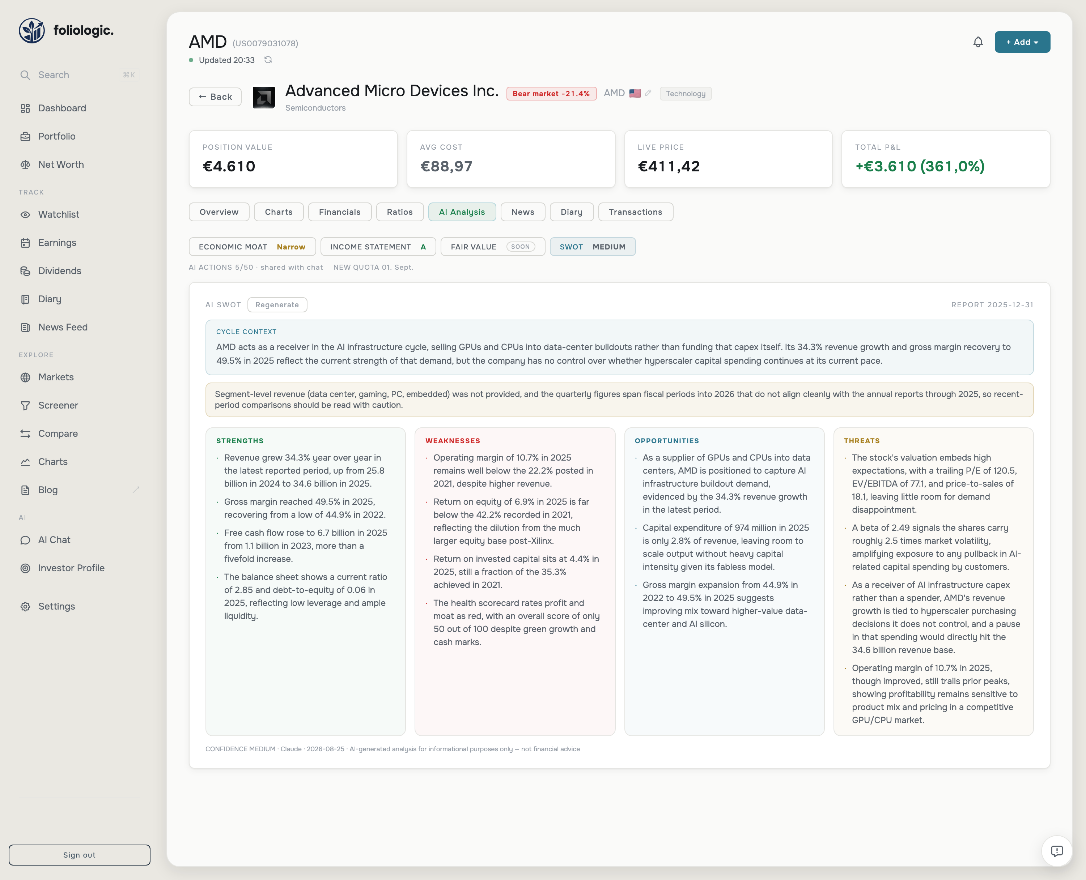
Task: Click the Semiconductors subtitle
Action: [x=315, y=108]
